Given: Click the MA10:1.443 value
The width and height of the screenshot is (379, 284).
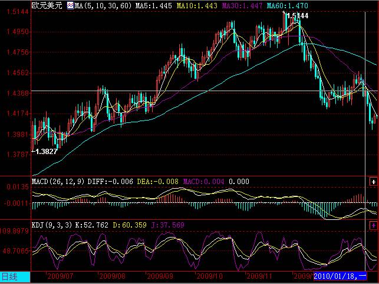Looking at the screenshot, I should (197, 6).
